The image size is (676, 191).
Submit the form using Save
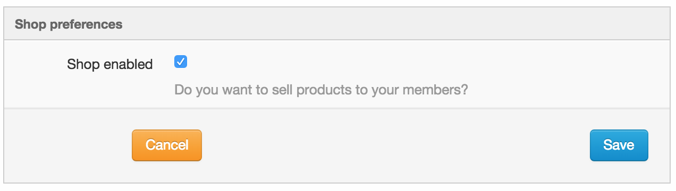tap(619, 145)
